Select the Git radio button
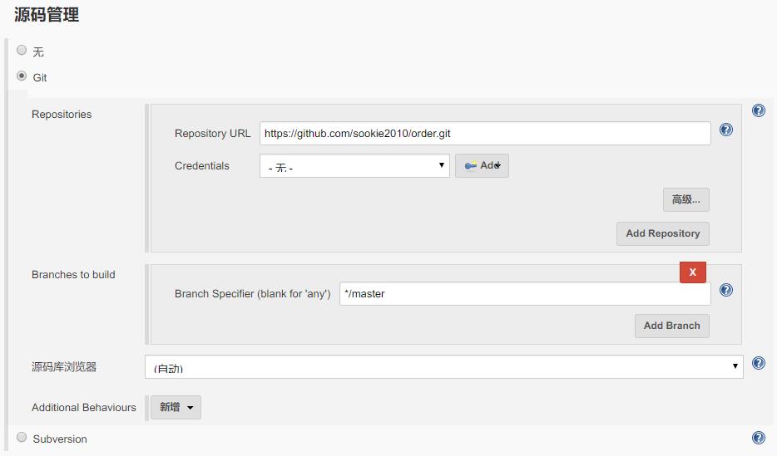This screenshot has width=777, height=456. tap(22, 76)
